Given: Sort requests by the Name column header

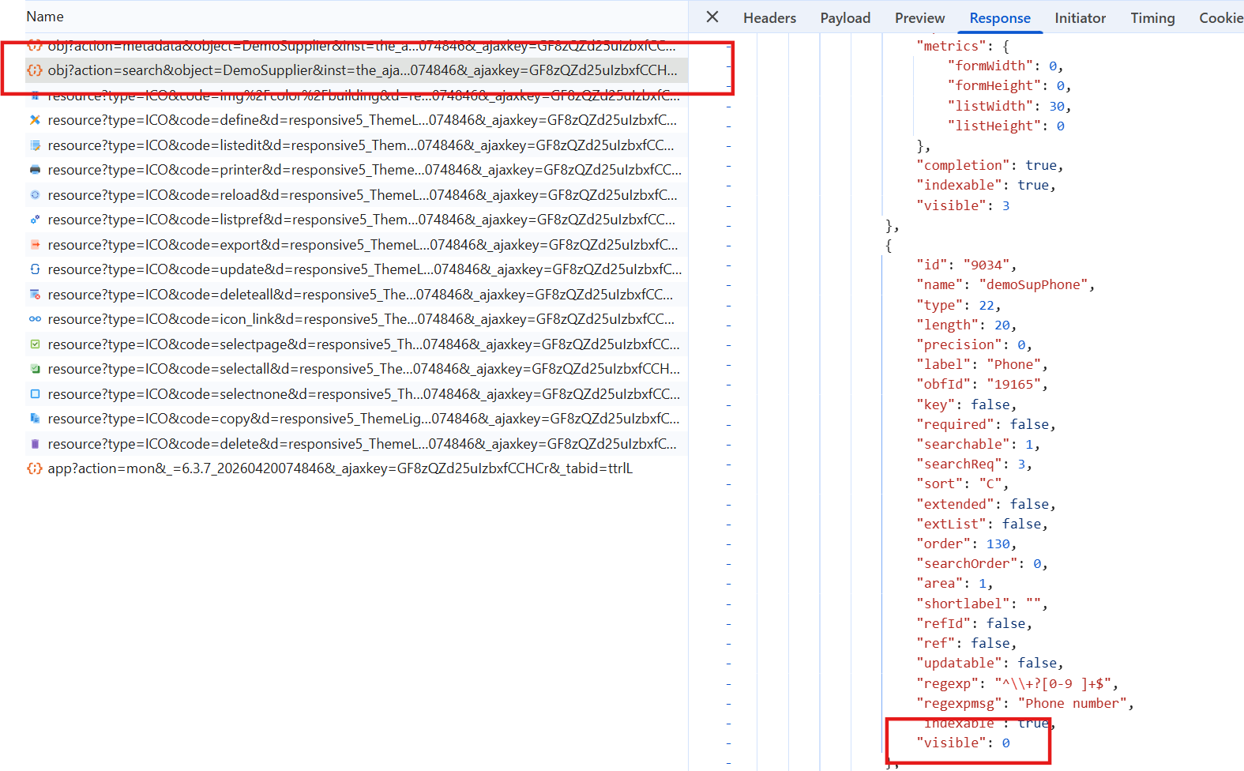Looking at the screenshot, I should (x=45, y=17).
